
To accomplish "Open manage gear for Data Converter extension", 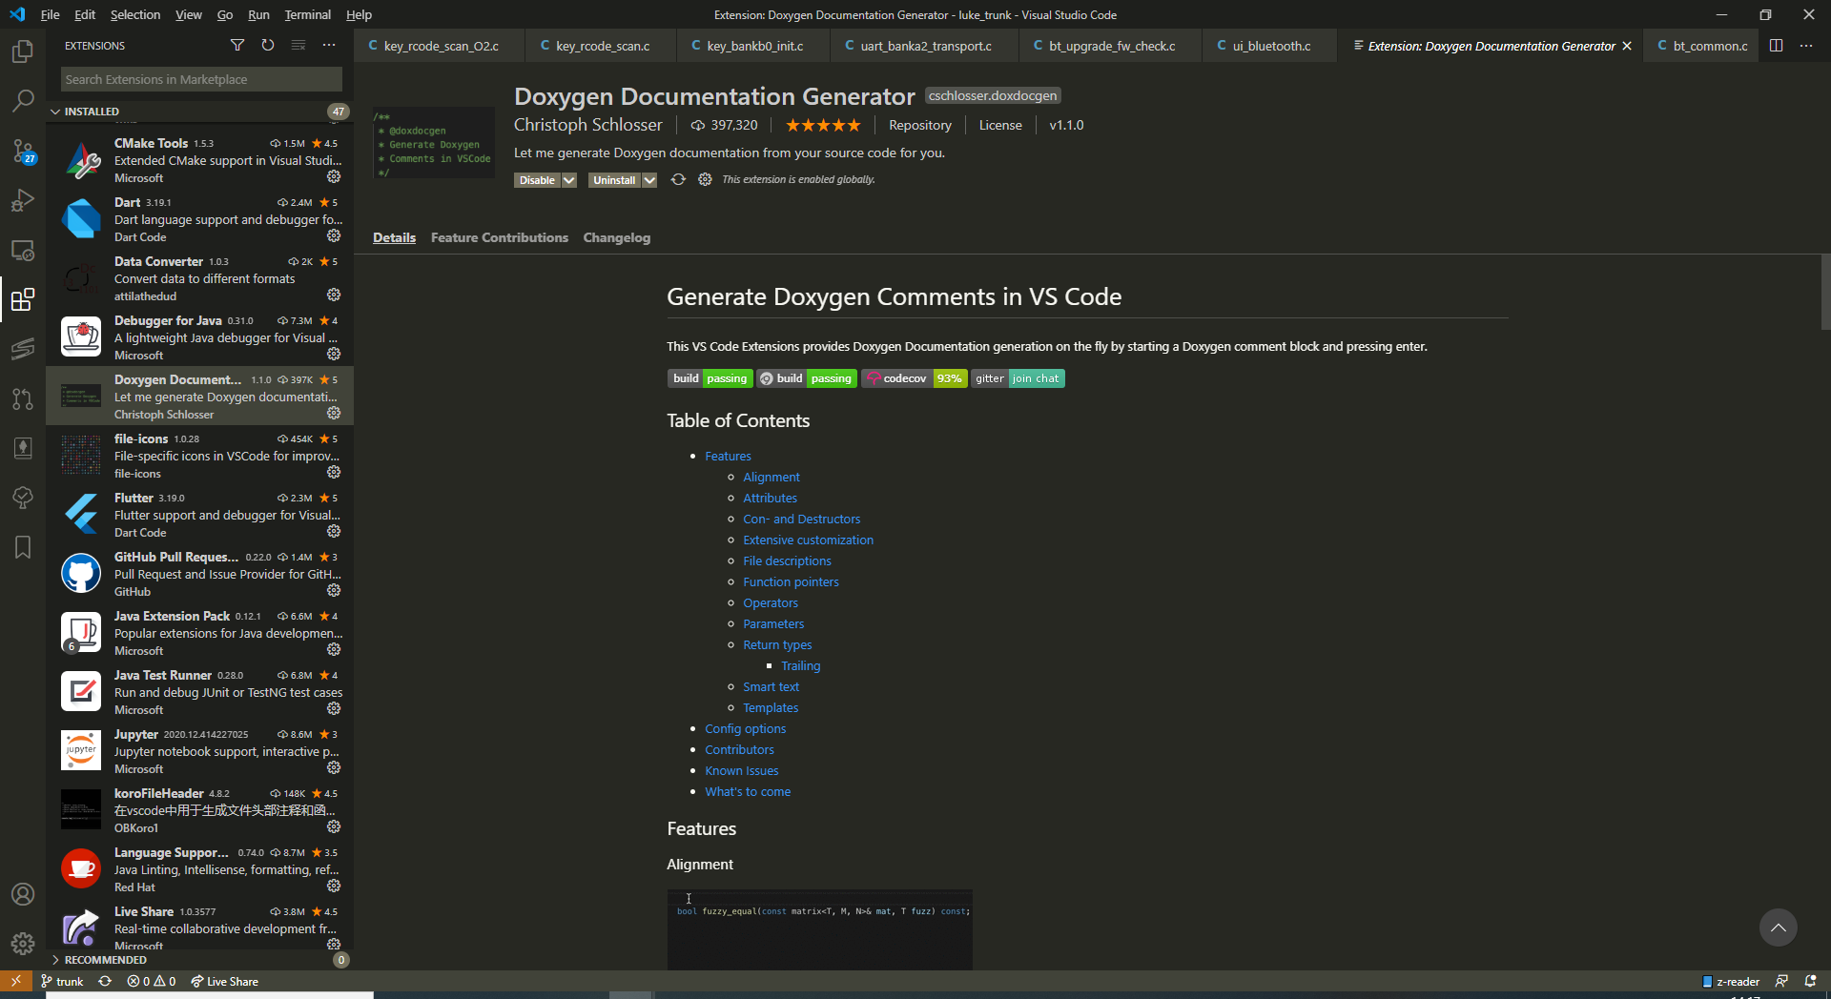I will [334, 295].
